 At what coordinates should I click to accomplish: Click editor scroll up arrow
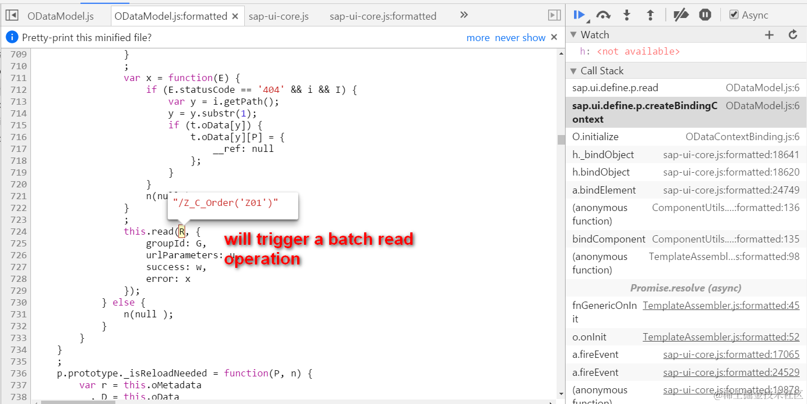(561, 53)
